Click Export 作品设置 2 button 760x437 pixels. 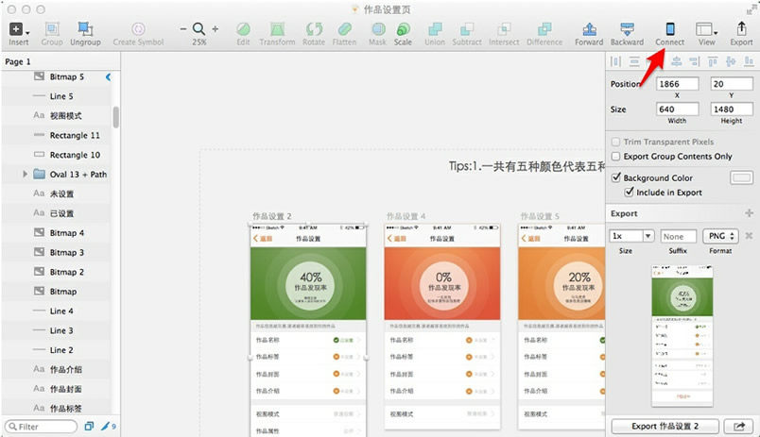pos(665,426)
